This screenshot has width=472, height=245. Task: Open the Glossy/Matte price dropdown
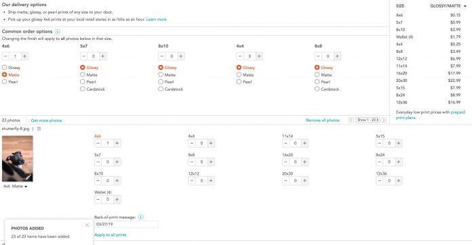click(448, 6)
